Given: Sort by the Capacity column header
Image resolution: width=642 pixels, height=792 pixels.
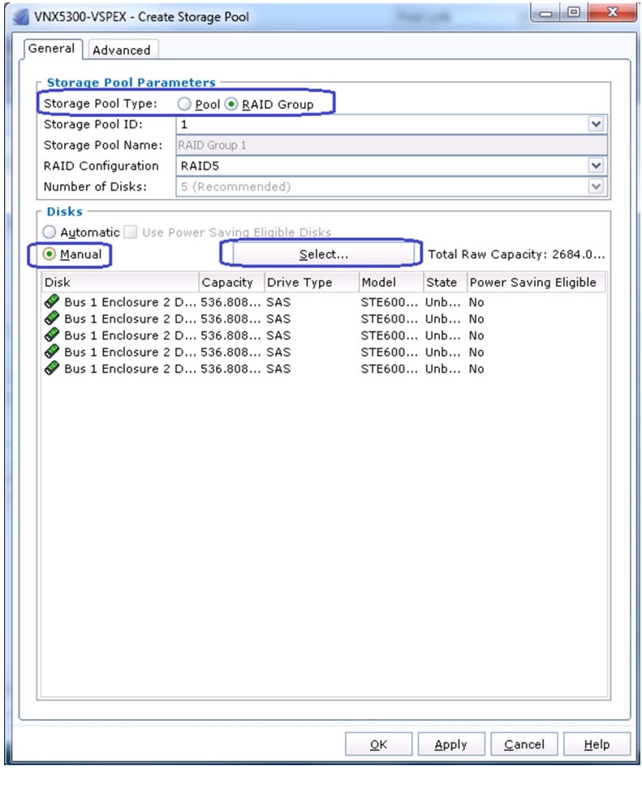Looking at the screenshot, I should 231,283.
